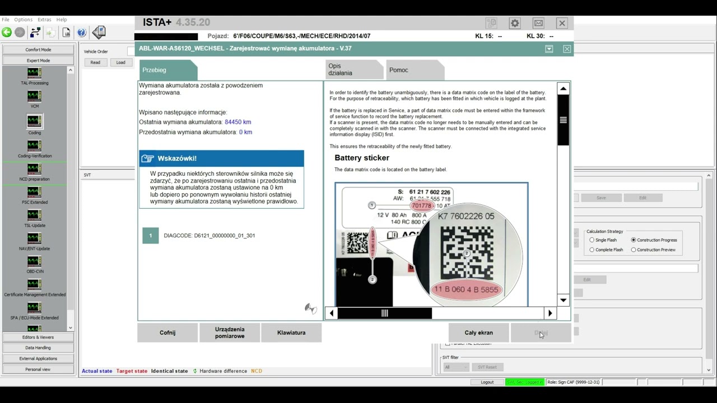The image size is (717, 403).
Task: Click the Cały ekran button
Action: tap(478, 332)
